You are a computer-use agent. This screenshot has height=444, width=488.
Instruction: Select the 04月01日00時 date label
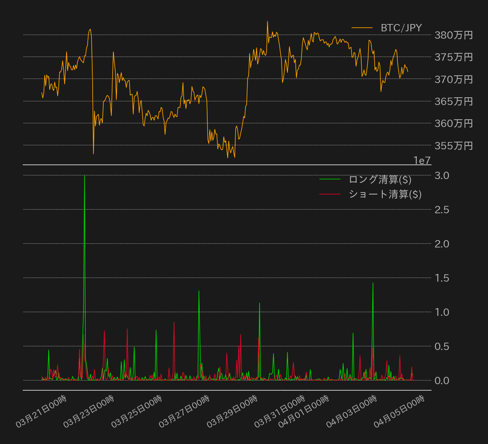[304, 411]
